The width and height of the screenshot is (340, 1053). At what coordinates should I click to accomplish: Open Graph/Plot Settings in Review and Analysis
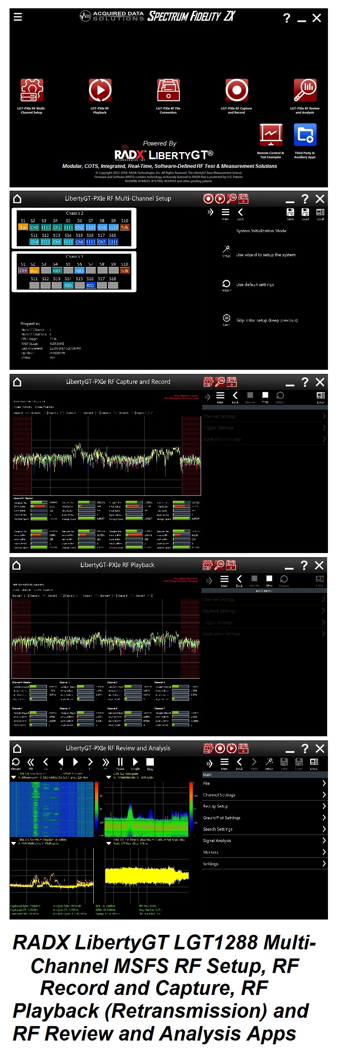coord(265,818)
